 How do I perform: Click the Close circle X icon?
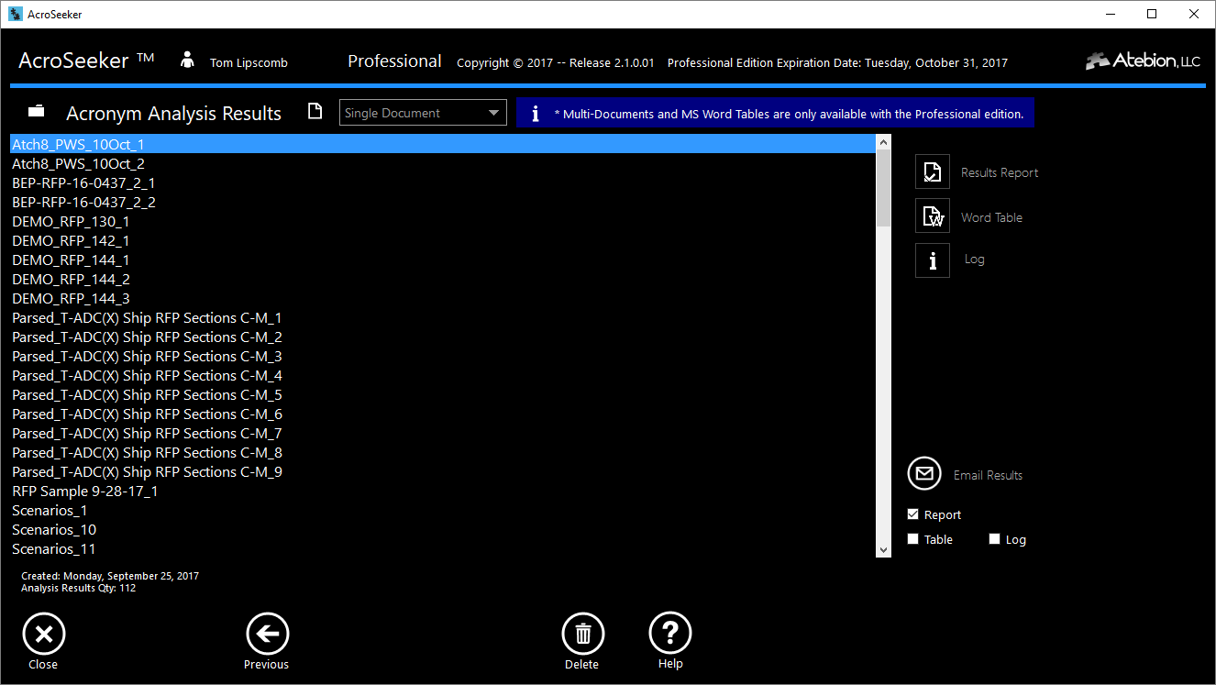tap(43, 634)
